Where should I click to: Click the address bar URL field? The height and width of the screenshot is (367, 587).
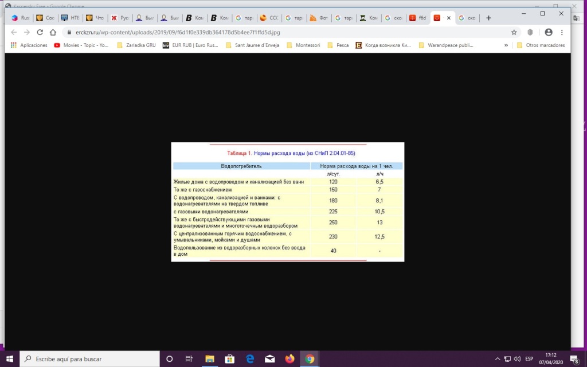(x=287, y=33)
